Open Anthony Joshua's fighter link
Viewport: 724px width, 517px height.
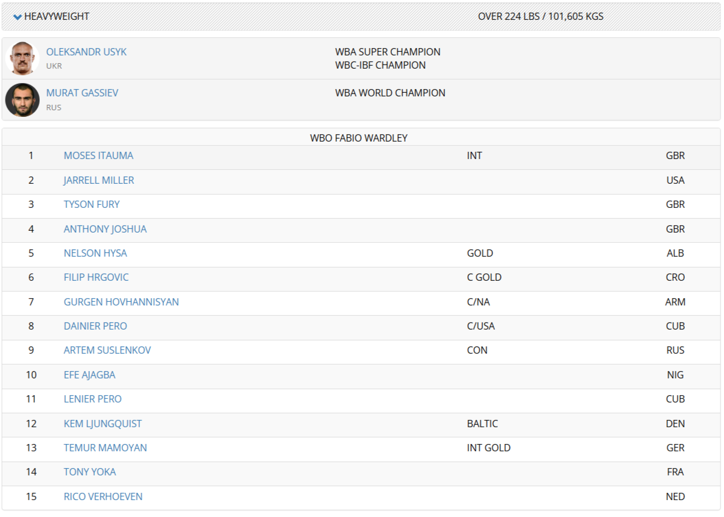click(x=105, y=229)
